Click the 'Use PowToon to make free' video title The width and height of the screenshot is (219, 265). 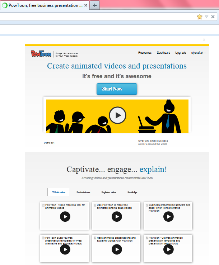pos(114,206)
